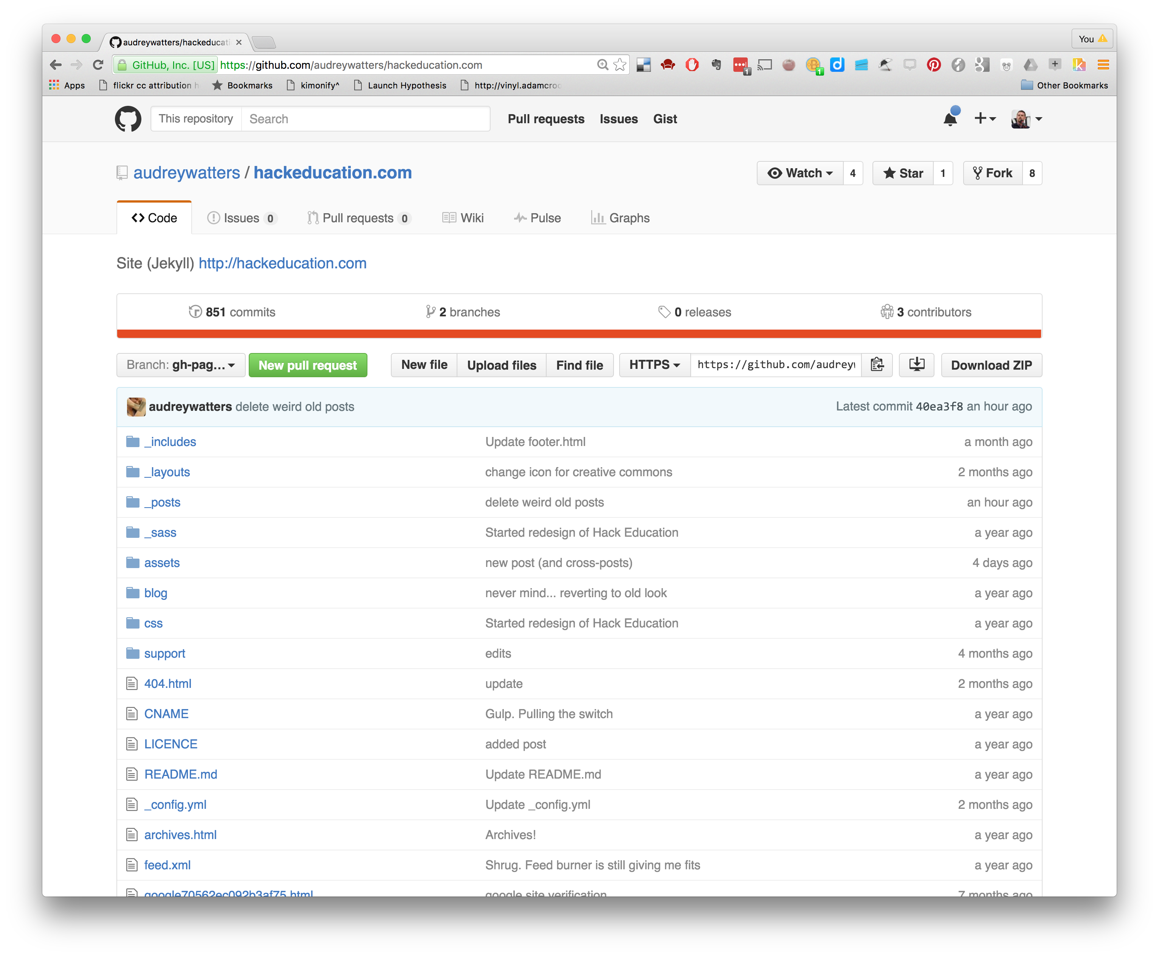This screenshot has height=957, width=1159.
Task: Open the latest commit 40ea3f8
Action: click(x=939, y=407)
